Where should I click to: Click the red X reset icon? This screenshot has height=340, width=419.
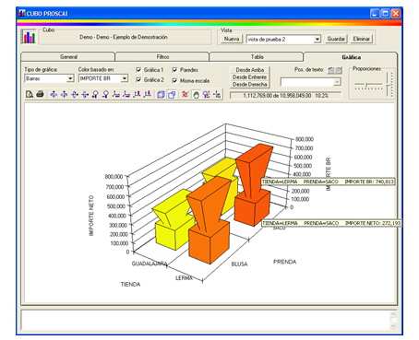[185, 94]
